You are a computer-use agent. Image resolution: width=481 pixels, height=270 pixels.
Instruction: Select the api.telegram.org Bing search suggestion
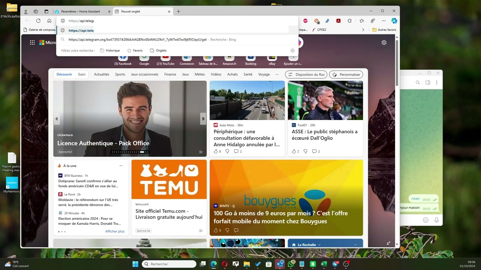coord(177,39)
